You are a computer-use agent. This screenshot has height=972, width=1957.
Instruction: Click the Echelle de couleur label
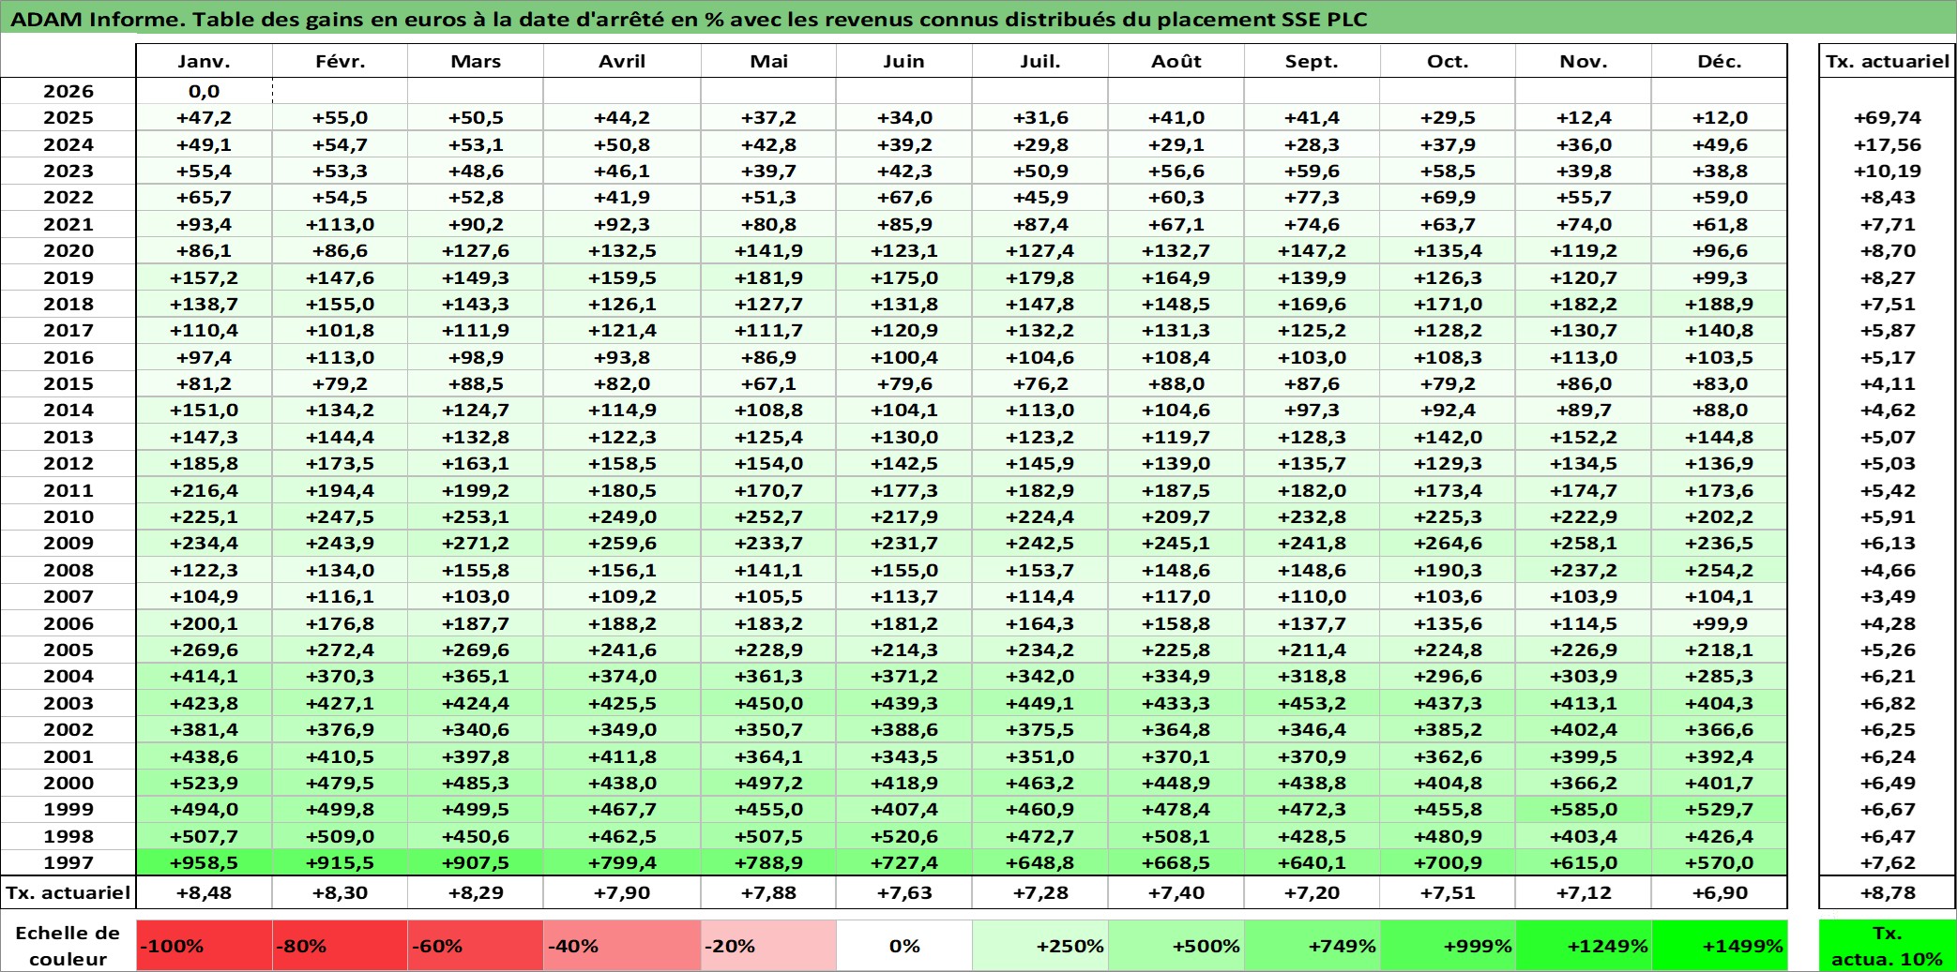[x=68, y=946]
